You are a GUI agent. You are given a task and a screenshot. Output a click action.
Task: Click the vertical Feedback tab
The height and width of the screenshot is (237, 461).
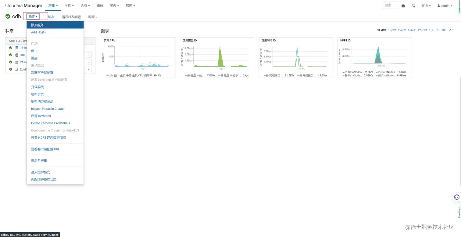459,212
